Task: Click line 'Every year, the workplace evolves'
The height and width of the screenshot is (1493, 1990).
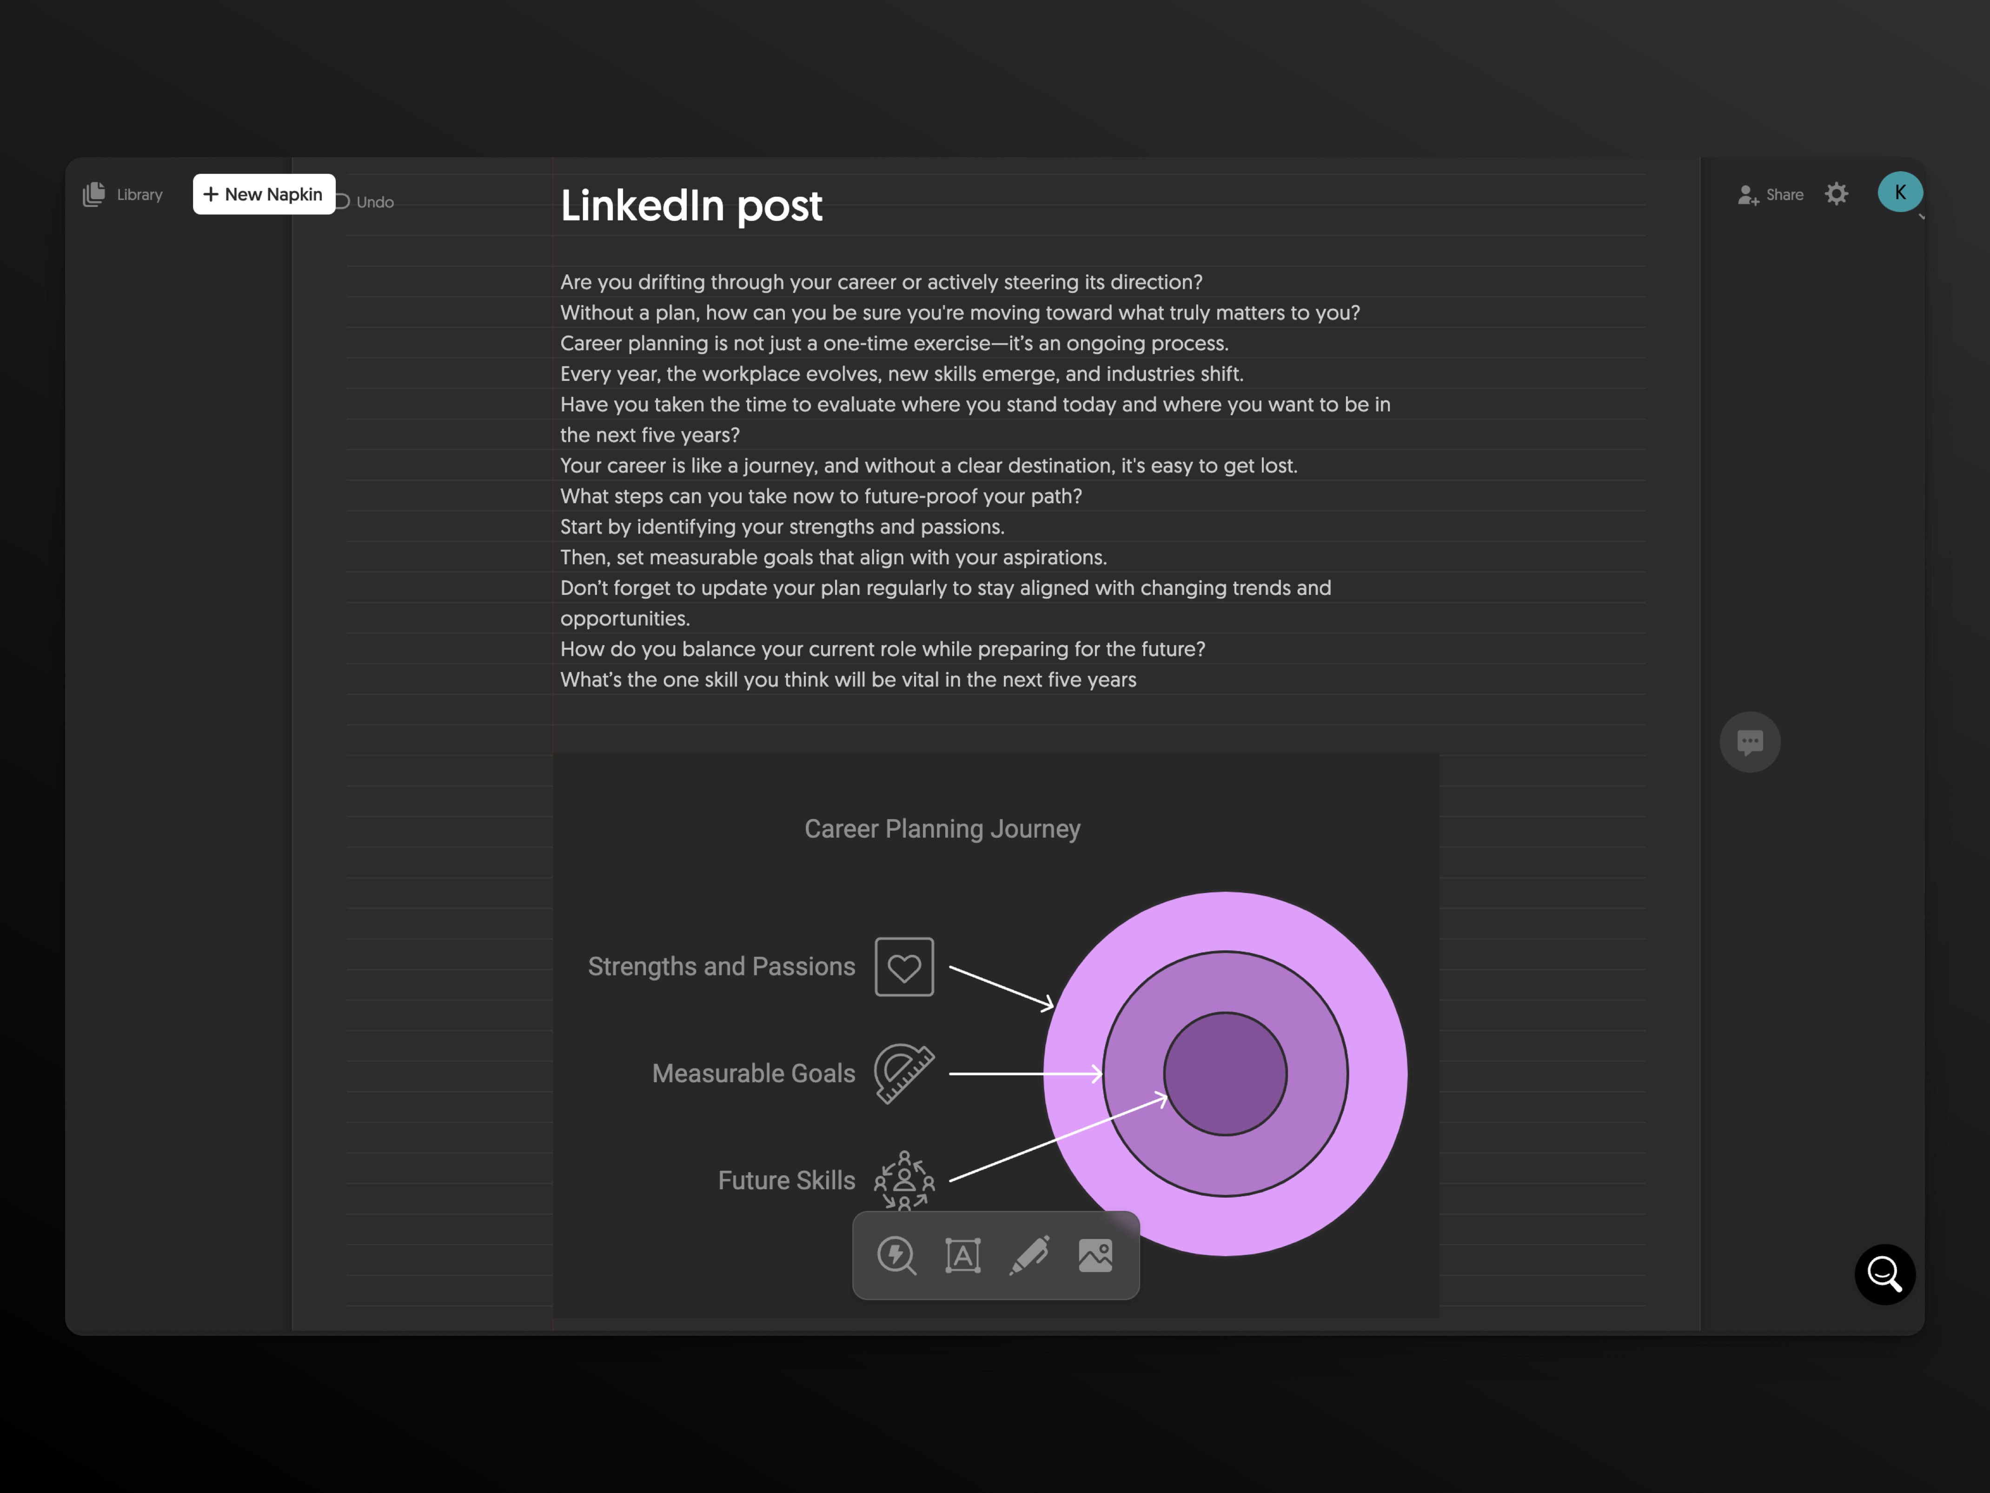Action: click(902, 373)
